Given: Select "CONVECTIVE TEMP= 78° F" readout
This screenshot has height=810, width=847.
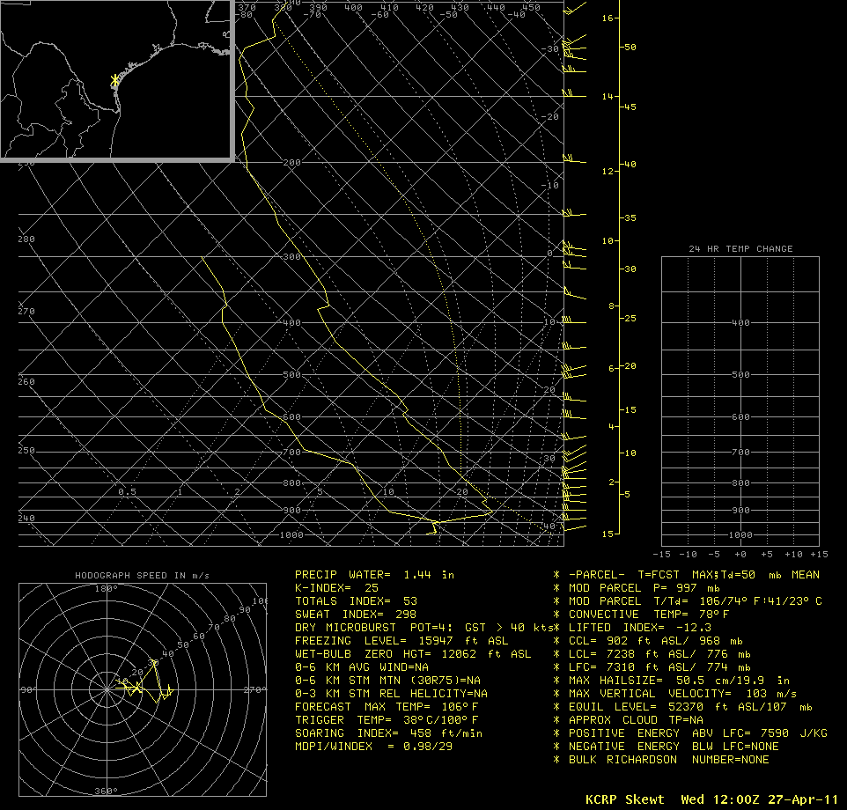Looking at the screenshot, I should (649, 615).
